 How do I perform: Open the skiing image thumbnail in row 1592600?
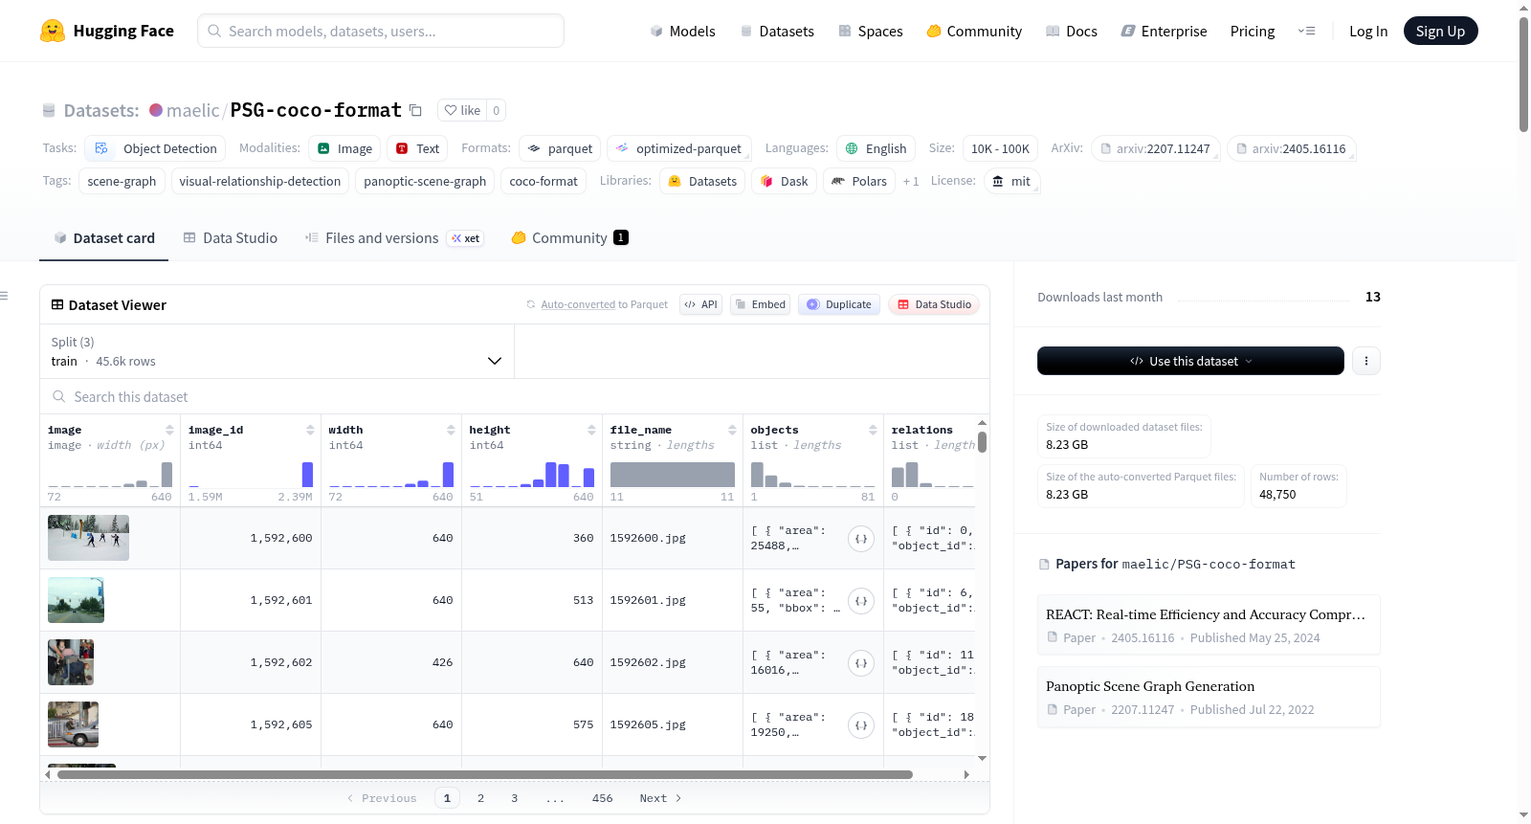(88, 538)
